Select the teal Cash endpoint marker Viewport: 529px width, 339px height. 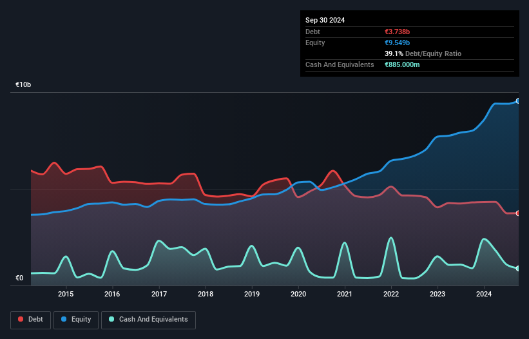tap(518, 269)
